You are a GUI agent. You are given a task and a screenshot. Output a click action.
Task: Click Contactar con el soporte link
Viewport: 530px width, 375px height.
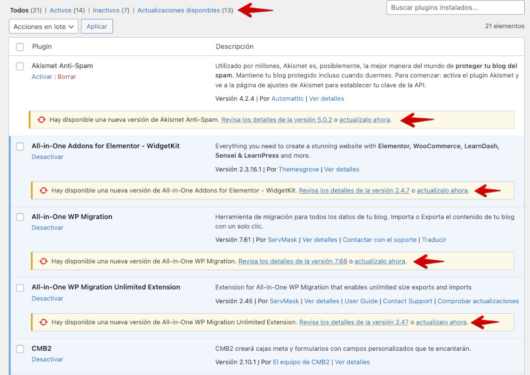click(x=380, y=240)
